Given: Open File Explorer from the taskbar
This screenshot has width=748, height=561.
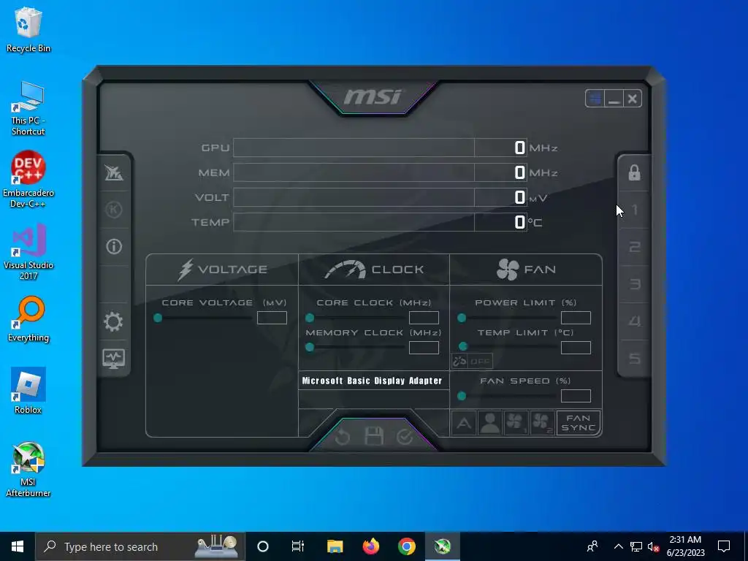Looking at the screenshot, I should pos(335,546).
